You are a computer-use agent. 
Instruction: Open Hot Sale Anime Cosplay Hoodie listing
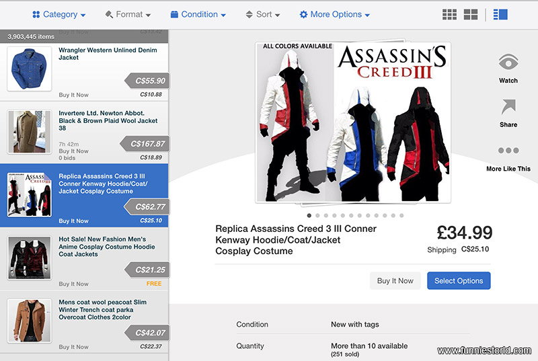coord(84,259)
